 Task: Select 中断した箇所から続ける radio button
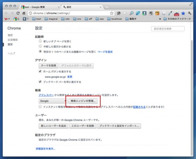(40, 46)
